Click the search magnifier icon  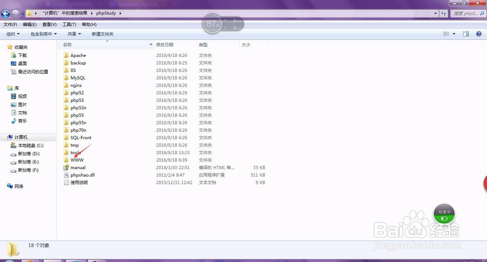click(x=482, y=13)
